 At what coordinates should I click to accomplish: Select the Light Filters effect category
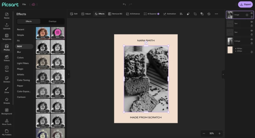(x=23, y=63)
